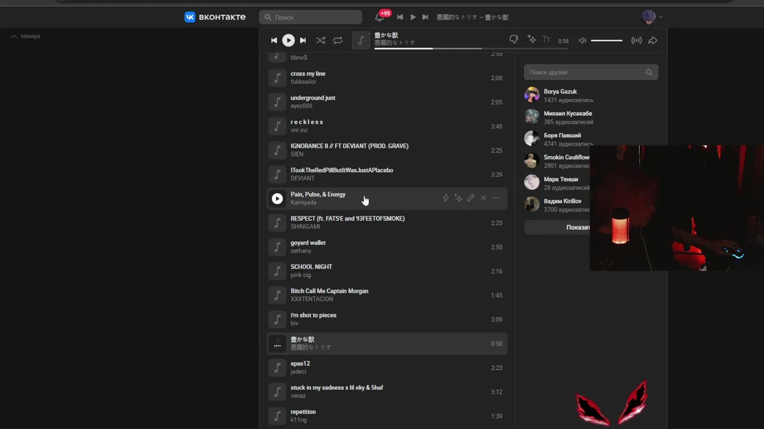This screenshot has width=764, height=429.
Task: Open the notifications bell with +99 badge
Action: (x=380, y=17)
